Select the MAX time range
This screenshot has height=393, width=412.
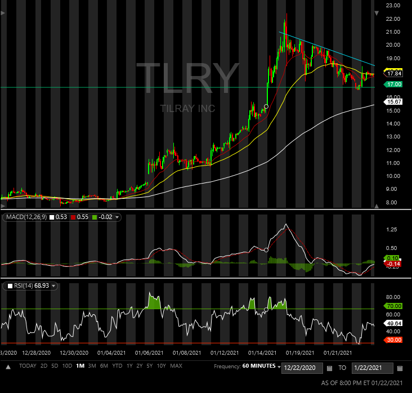point(176,366)
